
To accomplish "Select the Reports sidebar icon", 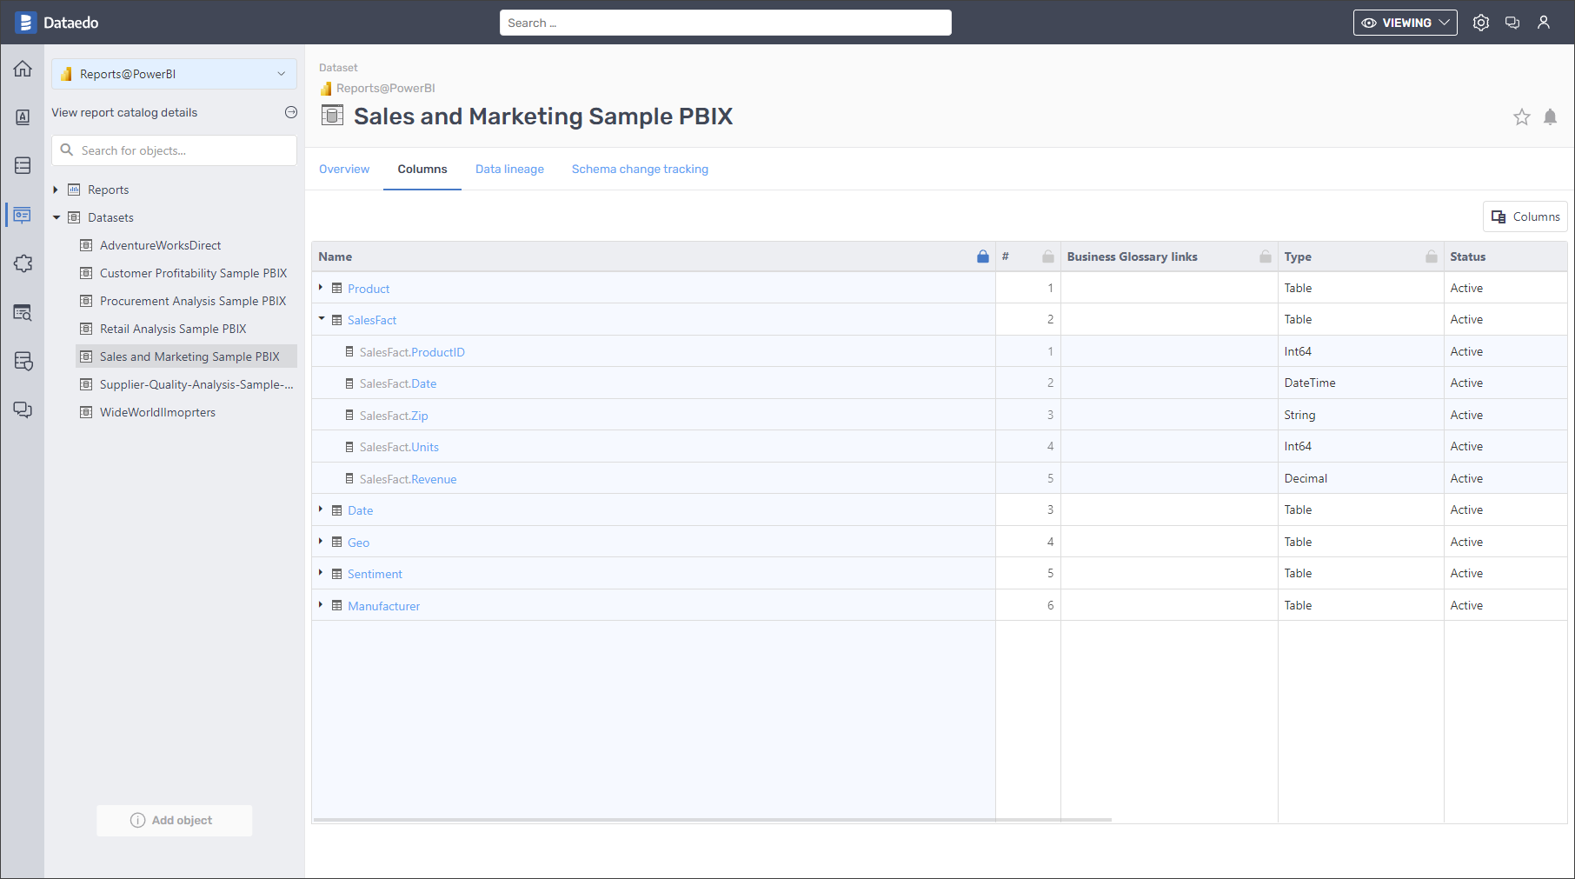I will (x=23, y=215).
